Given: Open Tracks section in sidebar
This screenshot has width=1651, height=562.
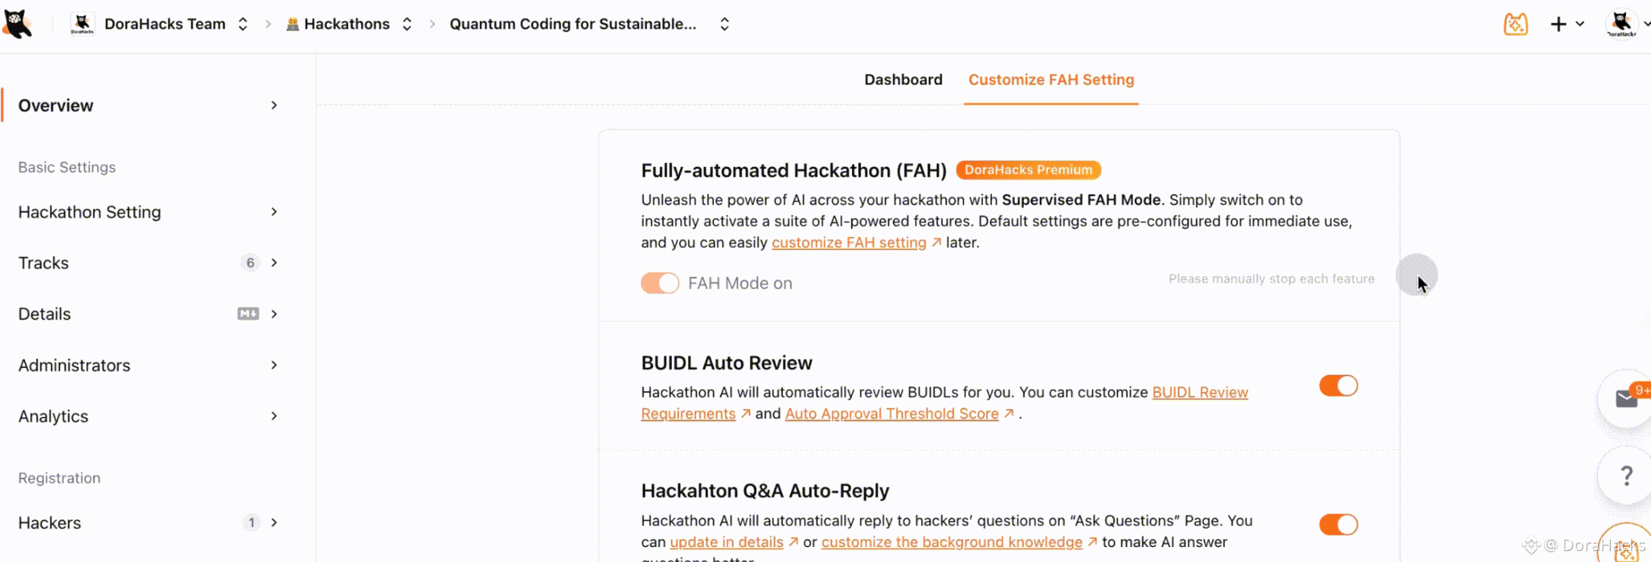Looking at the screenshot, I should point(43,263).
